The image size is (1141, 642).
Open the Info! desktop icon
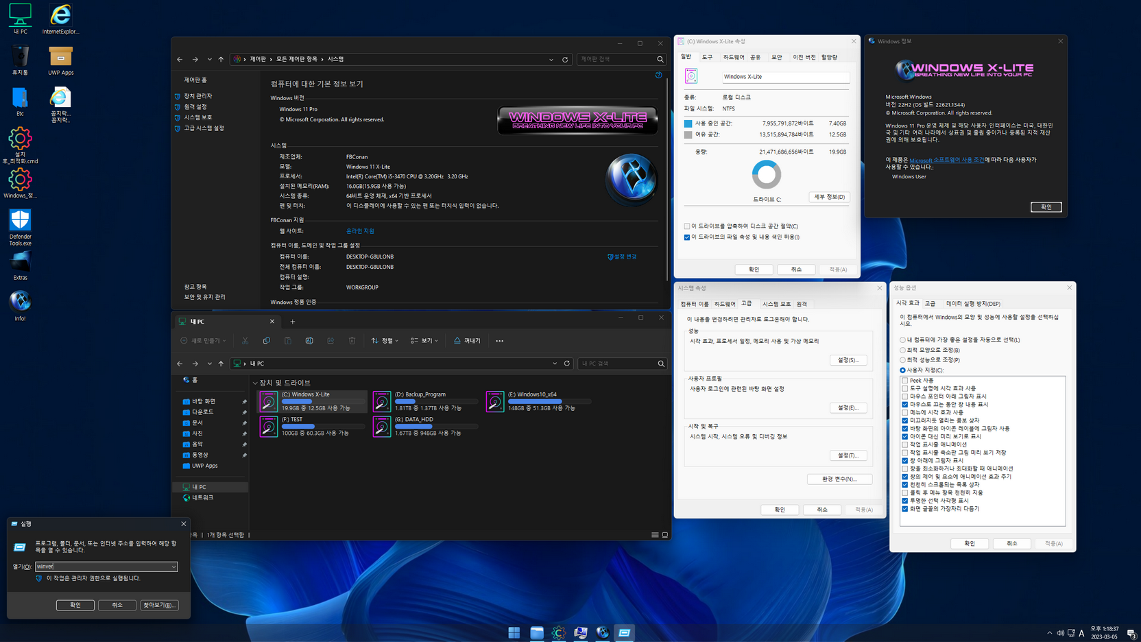click(20, 306)
